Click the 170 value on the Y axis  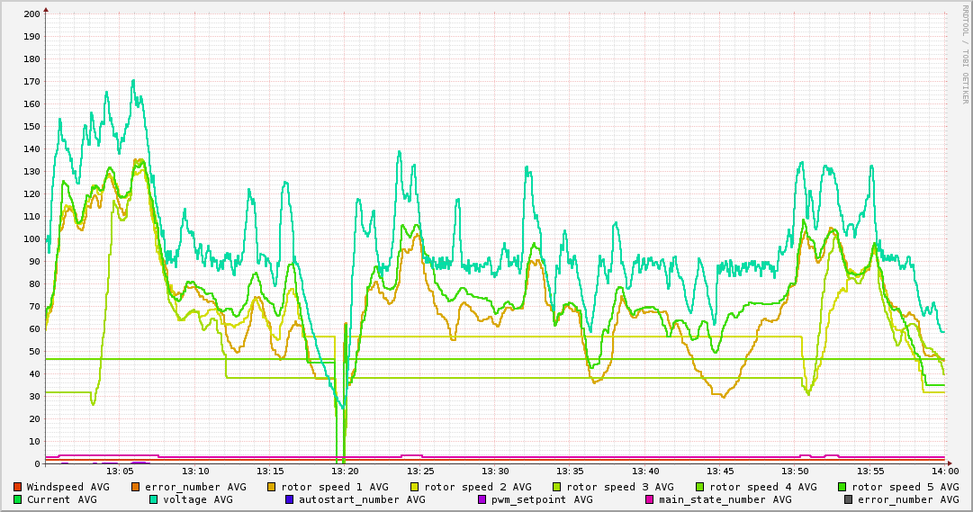point(32,81)
